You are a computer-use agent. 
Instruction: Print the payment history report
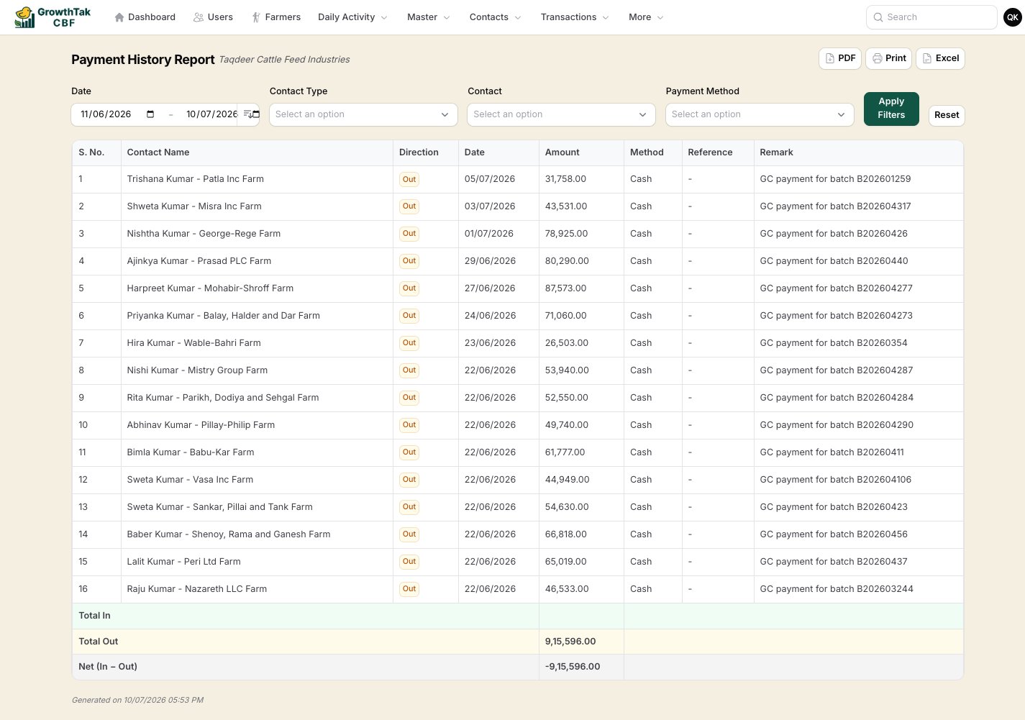(x=889, y=58)
